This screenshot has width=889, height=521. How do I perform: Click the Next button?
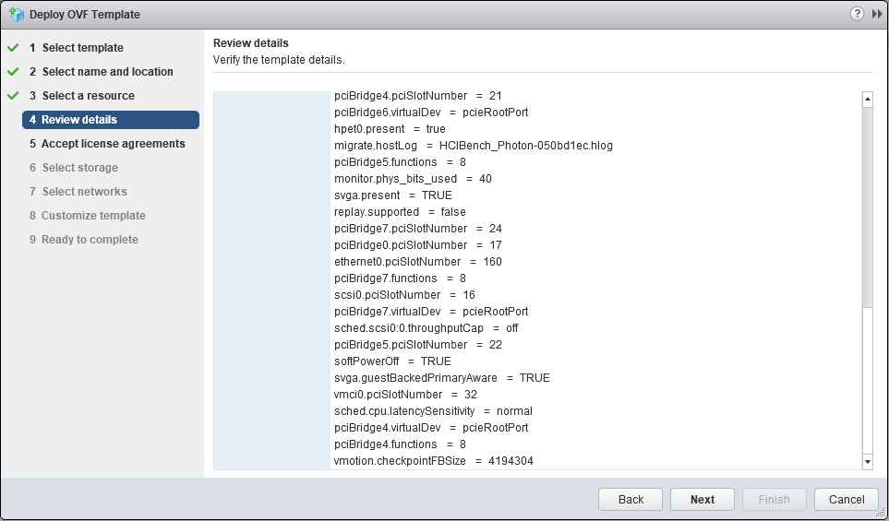click(x=702, y=500)
